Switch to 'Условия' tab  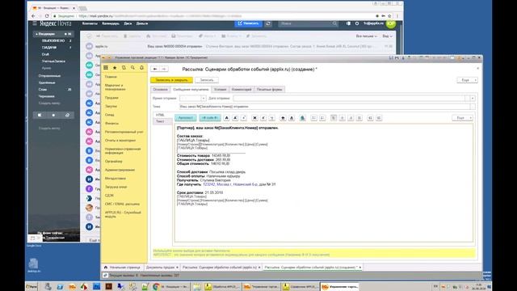tap(220, 90)
